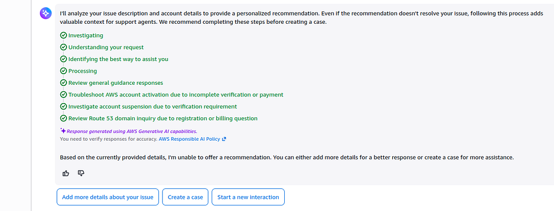Click Add more details about your issue
Image resolution: width=554 pixels, height=211 pixels.
click(x=108, y=197)
